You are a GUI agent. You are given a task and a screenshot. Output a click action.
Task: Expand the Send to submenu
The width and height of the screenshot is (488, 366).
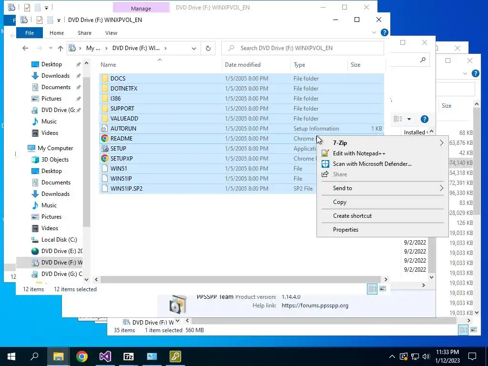383,188
